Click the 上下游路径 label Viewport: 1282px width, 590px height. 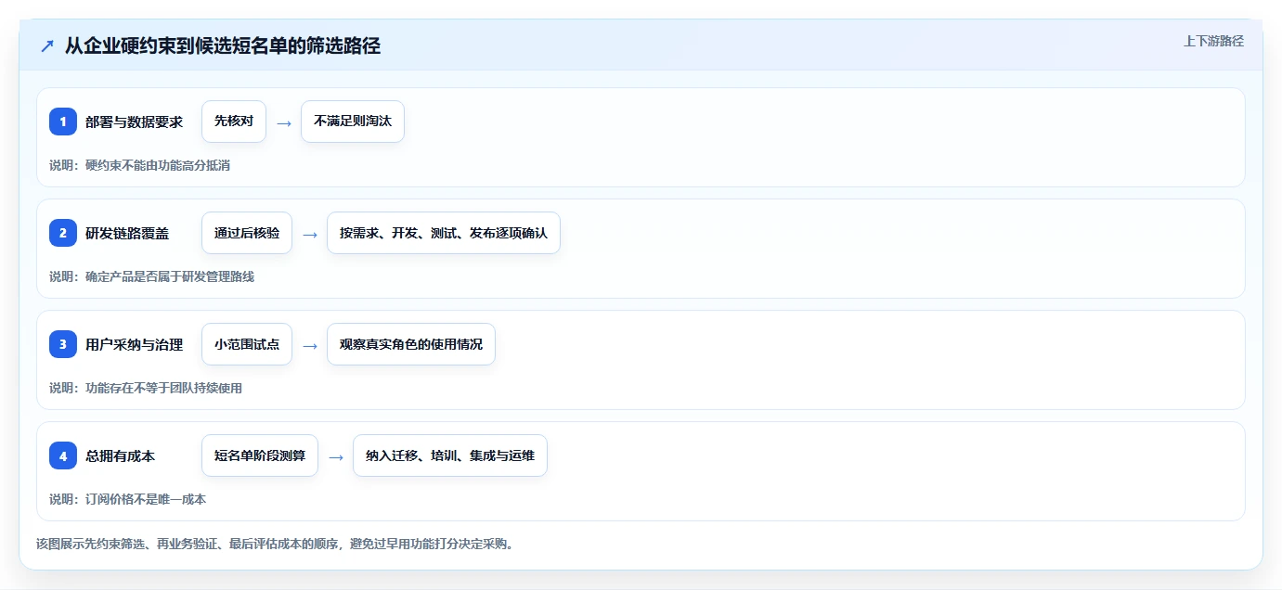[x=1213, y=41]
